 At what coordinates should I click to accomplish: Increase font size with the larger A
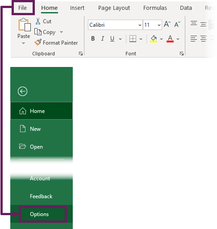tap(167, 24)
